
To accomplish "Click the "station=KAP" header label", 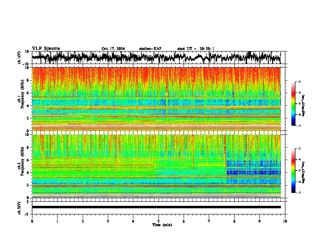I will coord(150,49).
